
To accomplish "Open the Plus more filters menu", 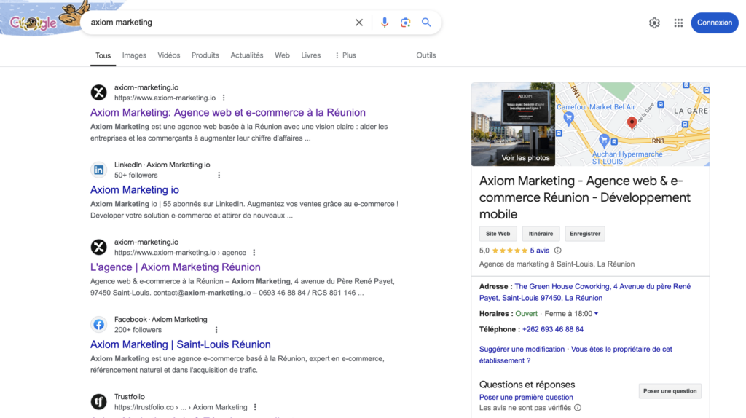I will point(345,55).
